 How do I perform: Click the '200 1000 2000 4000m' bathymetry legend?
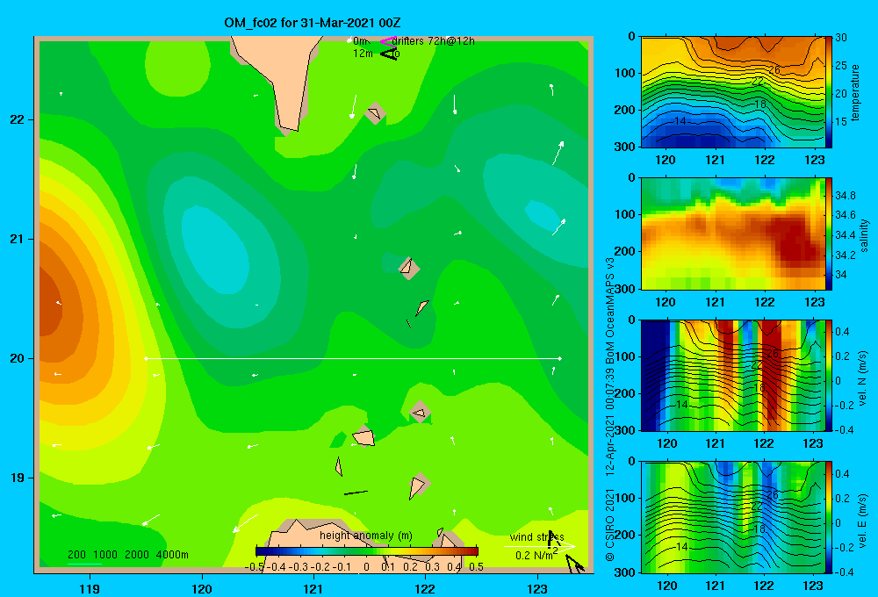[x=127, y=555]
